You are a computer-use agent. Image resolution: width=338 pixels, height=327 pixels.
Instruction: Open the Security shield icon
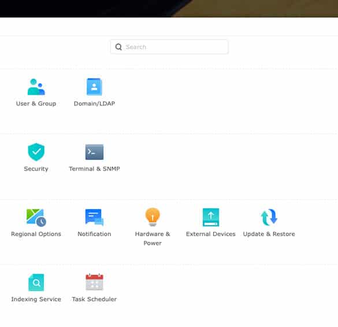(36, 152)
